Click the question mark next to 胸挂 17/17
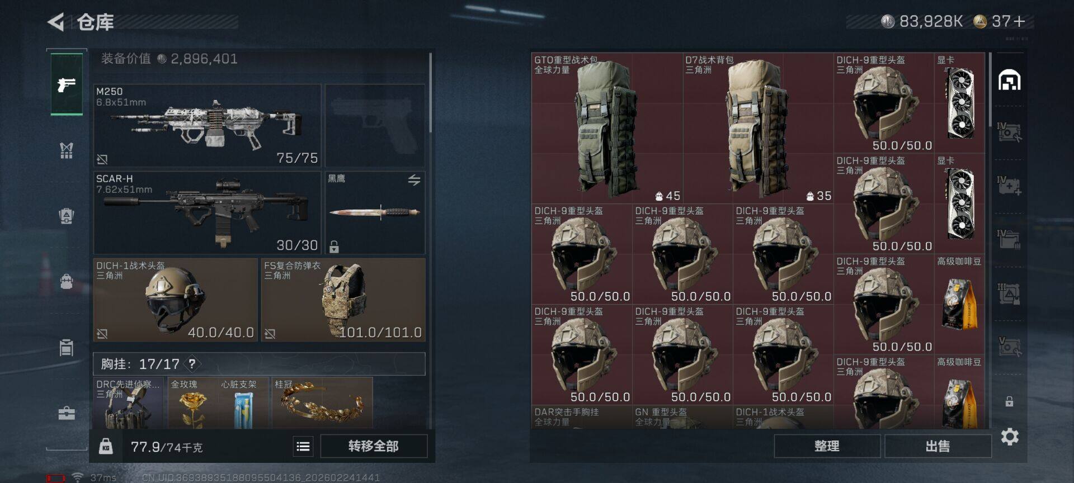 pyautogui.click(x=192, y=364)
